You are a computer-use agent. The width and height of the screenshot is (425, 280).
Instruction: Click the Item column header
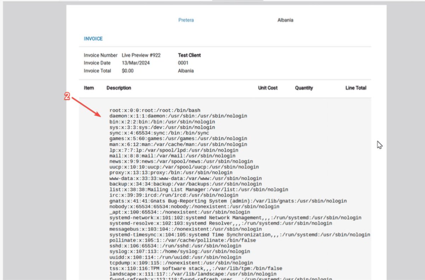click(89, 88)
